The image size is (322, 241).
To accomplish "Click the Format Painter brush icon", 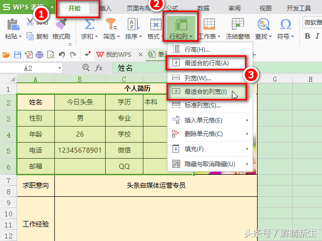I will 61,24.
